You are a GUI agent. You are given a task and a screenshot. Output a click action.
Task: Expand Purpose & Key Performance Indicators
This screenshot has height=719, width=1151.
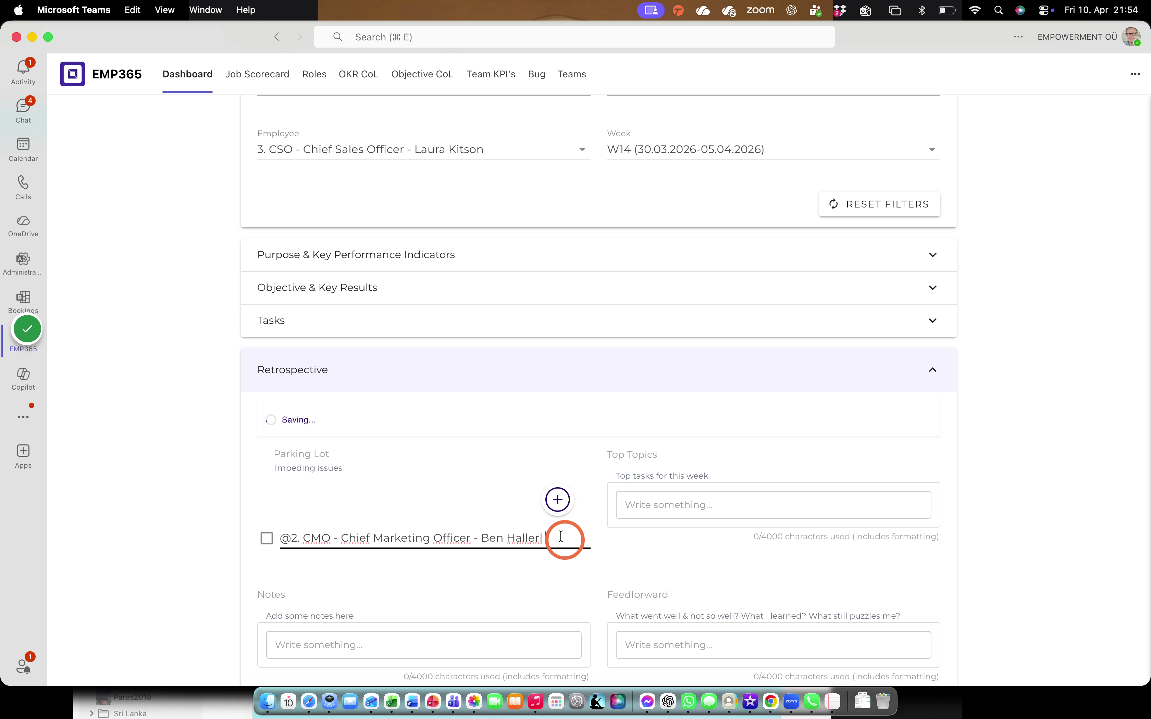[598, 255]
